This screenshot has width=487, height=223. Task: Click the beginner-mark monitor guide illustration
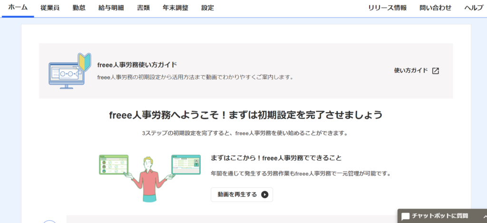tap(69, 71)
